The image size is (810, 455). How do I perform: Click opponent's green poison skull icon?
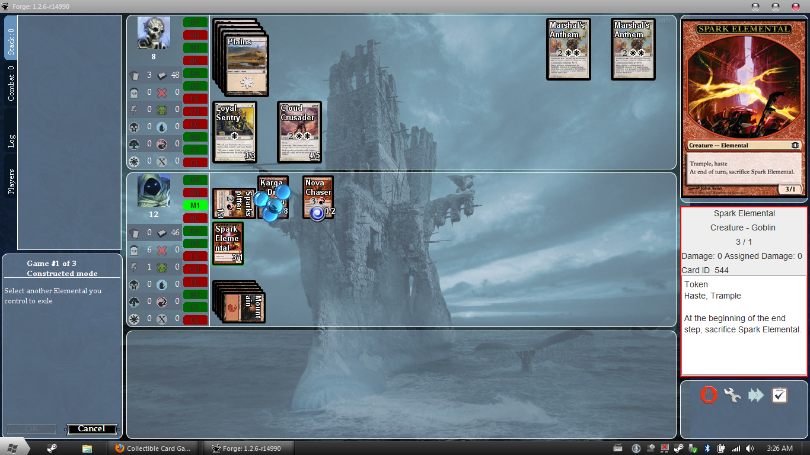click(x=162, y=110)
